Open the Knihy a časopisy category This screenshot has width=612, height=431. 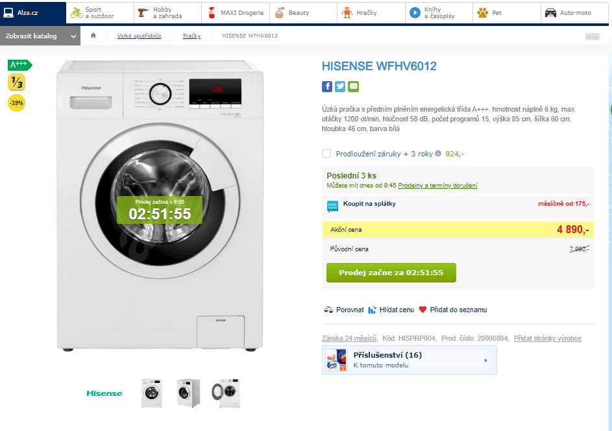point(439,12)
